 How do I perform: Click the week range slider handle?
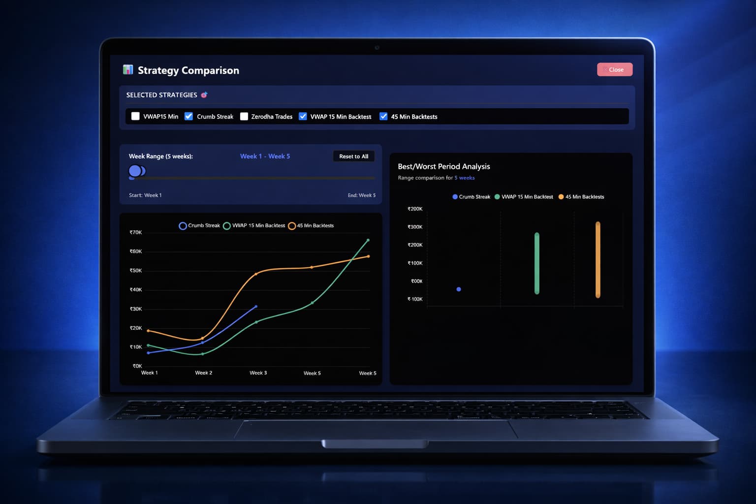click(x=135, y=171)
